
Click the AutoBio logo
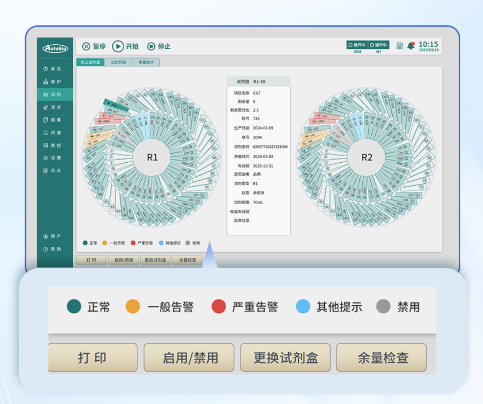55,48
